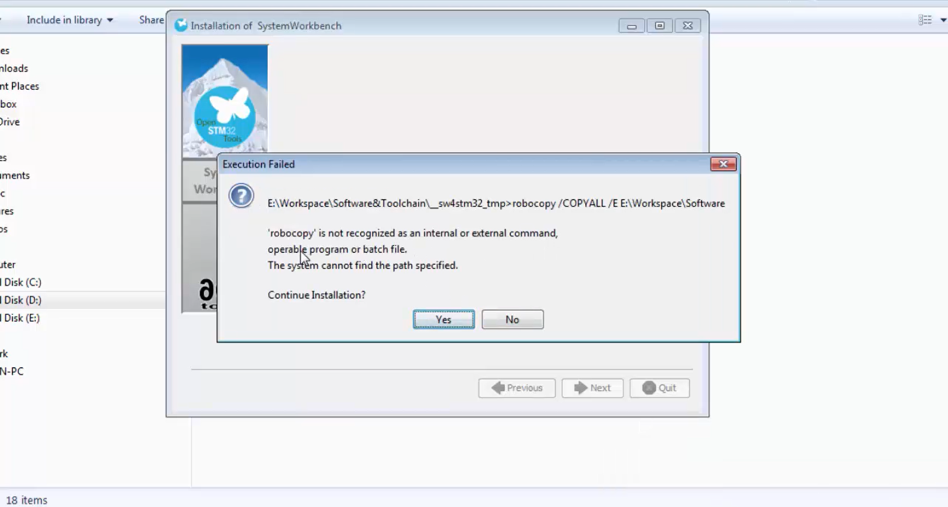Click 'robocopy' is not recognized error line
948x507 pixels.
pos(412,233)
